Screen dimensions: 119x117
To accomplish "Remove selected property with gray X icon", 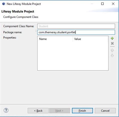I will pos(112,43).
